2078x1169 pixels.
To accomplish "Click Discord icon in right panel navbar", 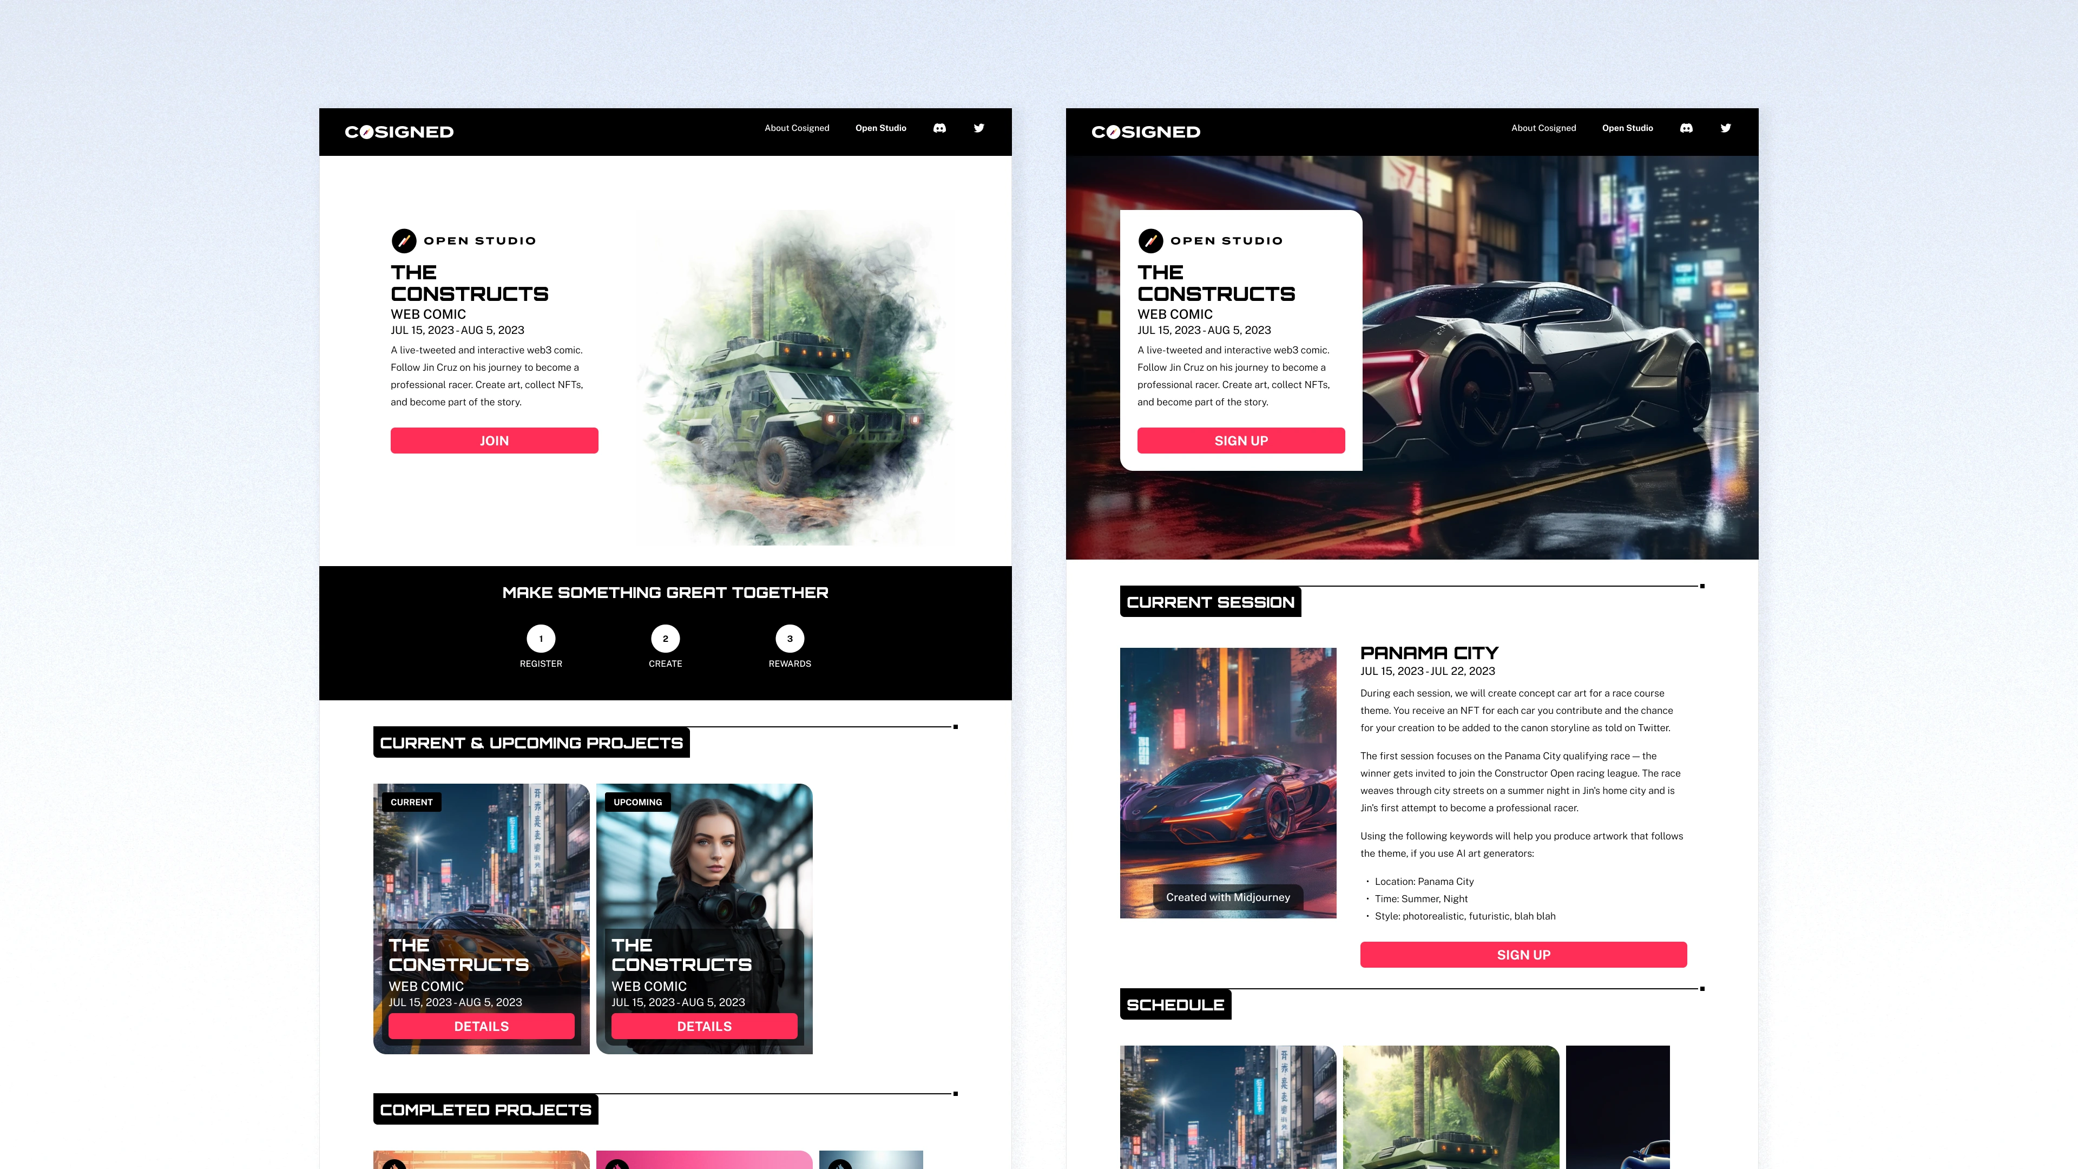I will click(1686, 128).
